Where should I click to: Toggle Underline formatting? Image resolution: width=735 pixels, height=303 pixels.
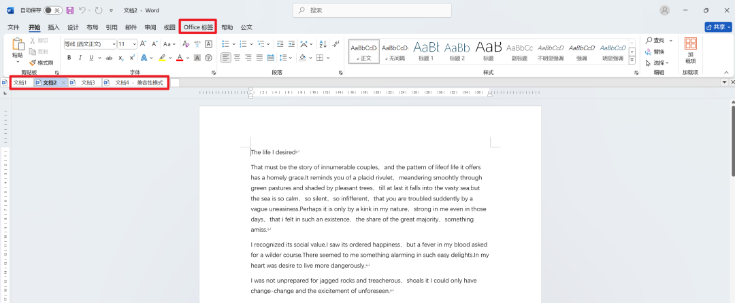pos(91,58)
